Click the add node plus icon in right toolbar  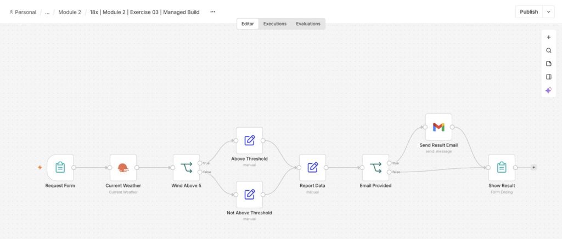[548, 37]
